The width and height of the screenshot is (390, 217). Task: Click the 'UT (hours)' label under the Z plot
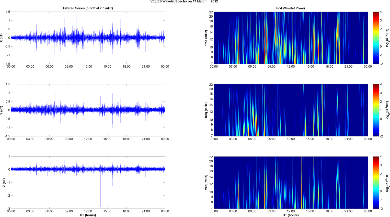coord(88,215)
